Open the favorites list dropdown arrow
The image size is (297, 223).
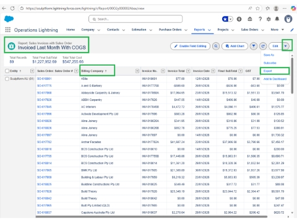pos(231,19)
